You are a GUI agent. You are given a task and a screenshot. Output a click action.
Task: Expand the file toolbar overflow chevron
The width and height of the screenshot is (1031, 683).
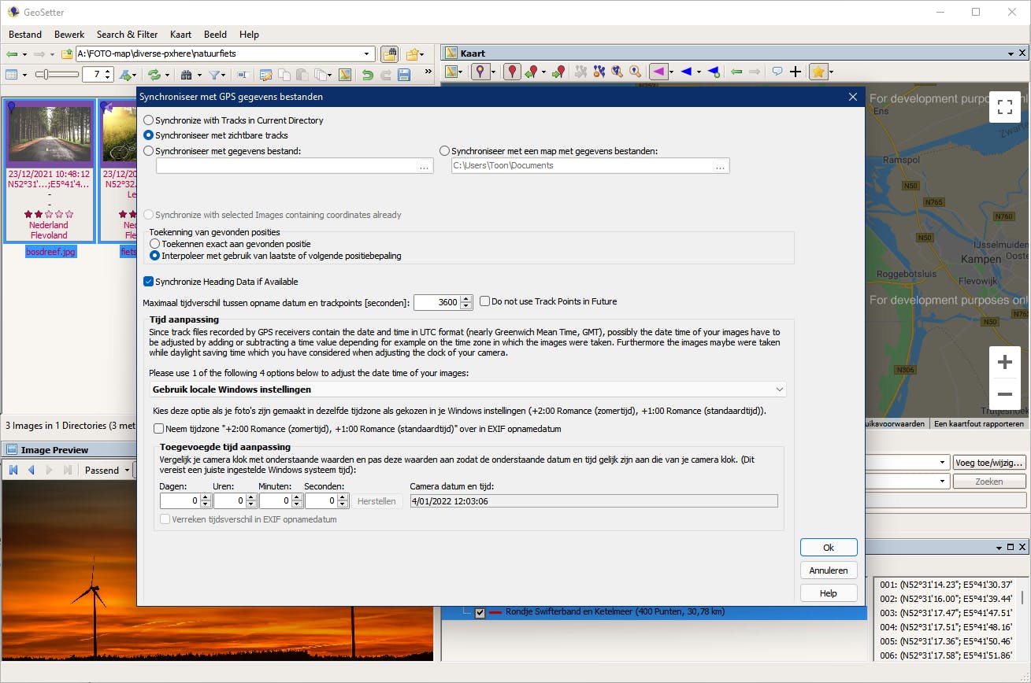pyautogui.click(x=428, y=72)
